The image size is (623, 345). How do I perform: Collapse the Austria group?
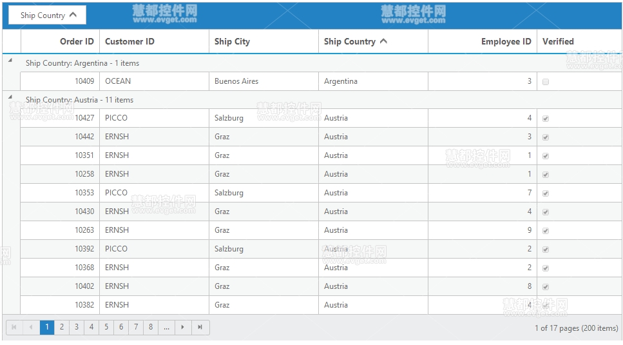10,97
